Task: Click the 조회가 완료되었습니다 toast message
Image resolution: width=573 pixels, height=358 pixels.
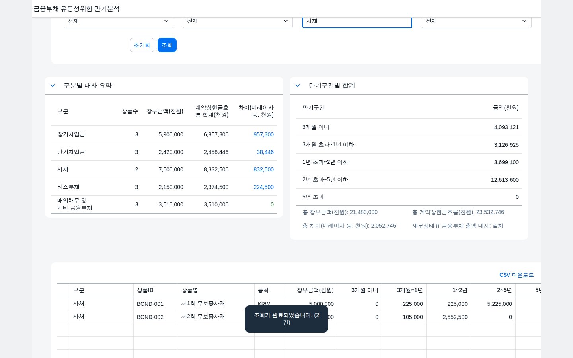Action: pyautogui.click(x=286, y=319)
